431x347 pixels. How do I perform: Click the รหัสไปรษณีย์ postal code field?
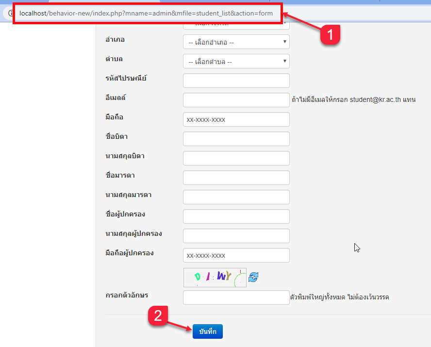[236, 81]
